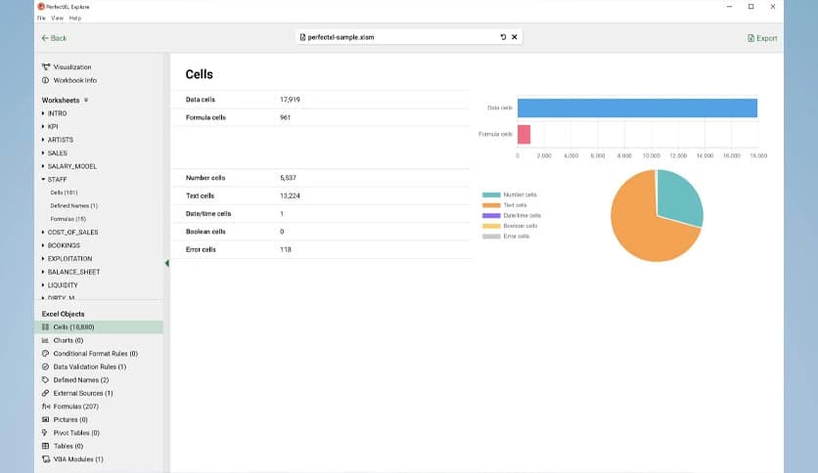The image size is (818, 473).
Task: Click the Number cells legend swatch
Action: tap(491, 194)
